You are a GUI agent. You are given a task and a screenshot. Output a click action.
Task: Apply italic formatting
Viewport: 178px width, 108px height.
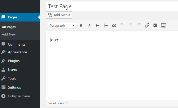tap(89, 26)
